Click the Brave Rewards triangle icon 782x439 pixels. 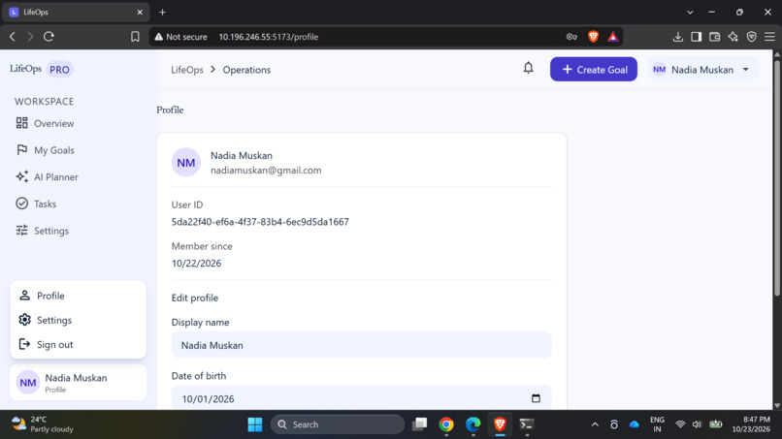613,37
